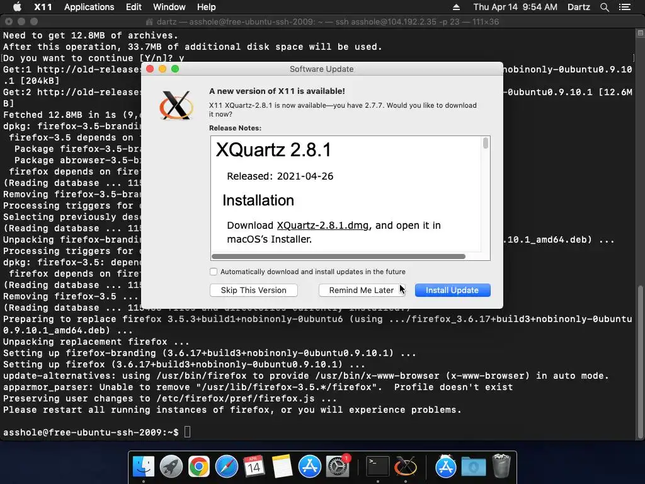
Task: Open Safari from the Dock
Action: (x=227, y=467)
